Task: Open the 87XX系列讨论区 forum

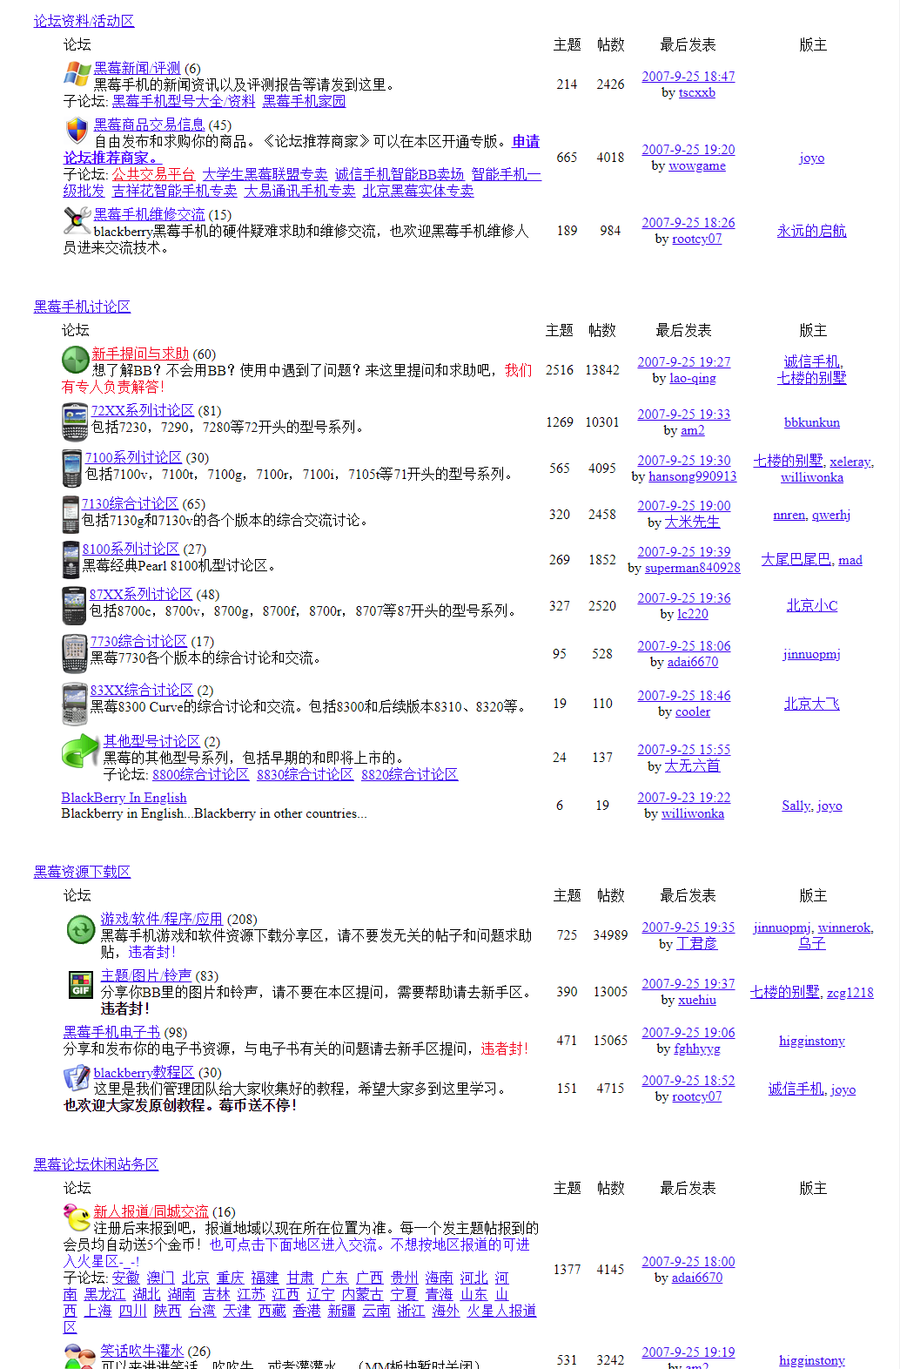Action: (x=141, y=594)
